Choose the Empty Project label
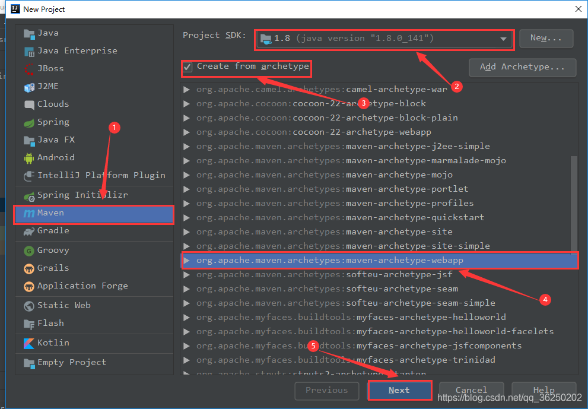 (72, 363)
